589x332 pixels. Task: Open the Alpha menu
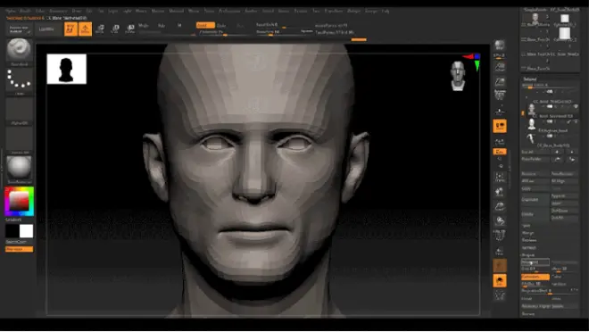11,11
